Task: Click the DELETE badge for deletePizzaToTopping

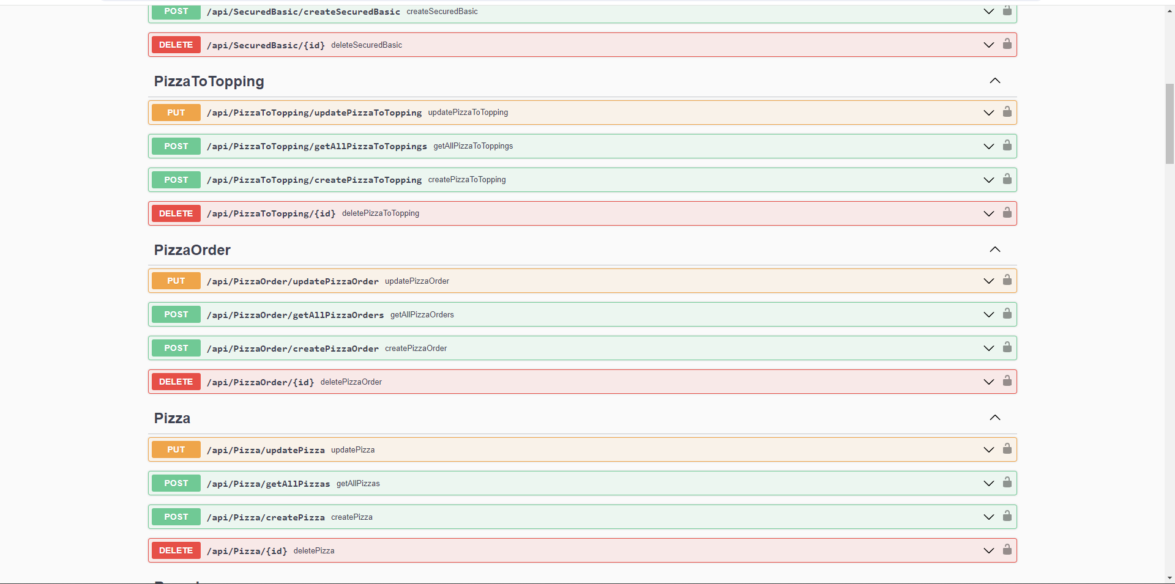Action: pyautogui.click(x=176, y=213)
